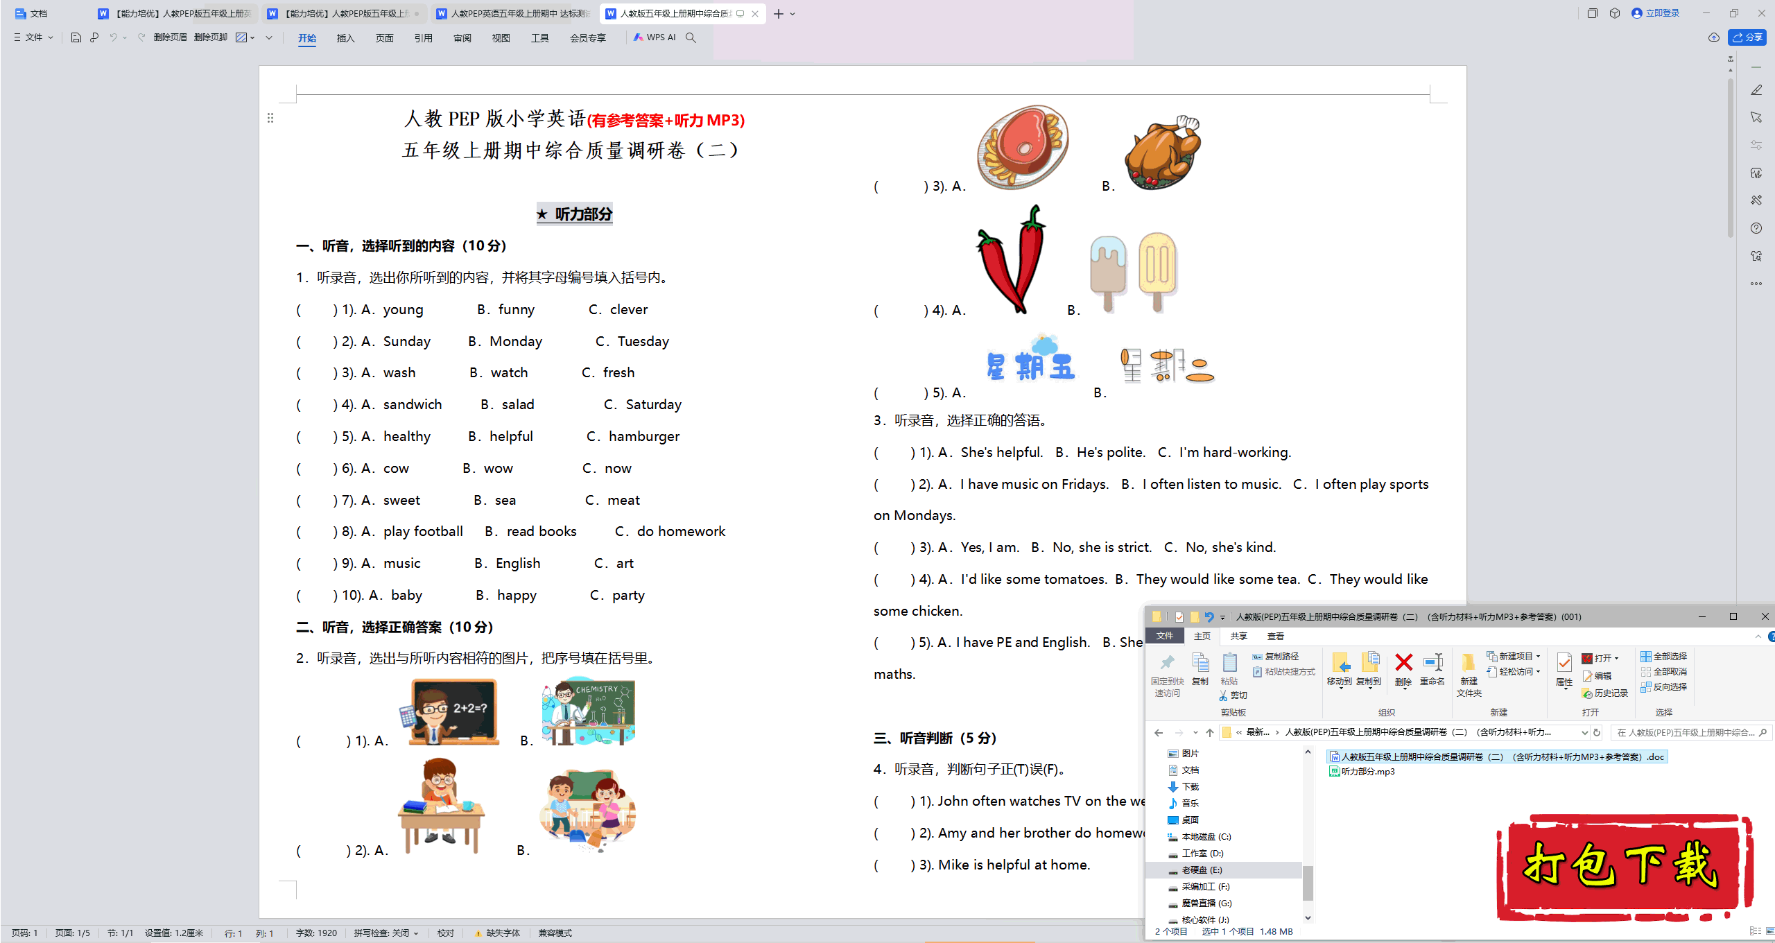Switch to document tab 人教PEP英语五年级上册期中 达标测试
Viewport: 1775px width, 943px height.
(x=513, y=13)
